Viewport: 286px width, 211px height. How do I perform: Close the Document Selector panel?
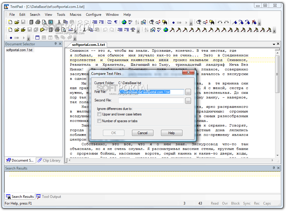coord(60,44)
